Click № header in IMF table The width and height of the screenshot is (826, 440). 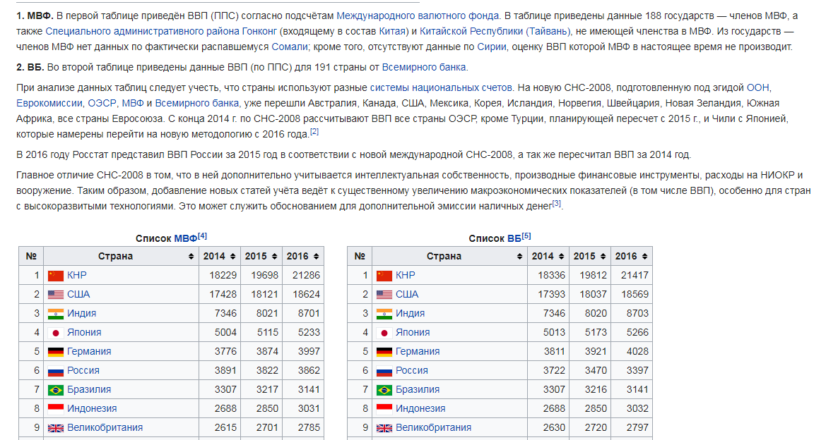coord(31,256)
